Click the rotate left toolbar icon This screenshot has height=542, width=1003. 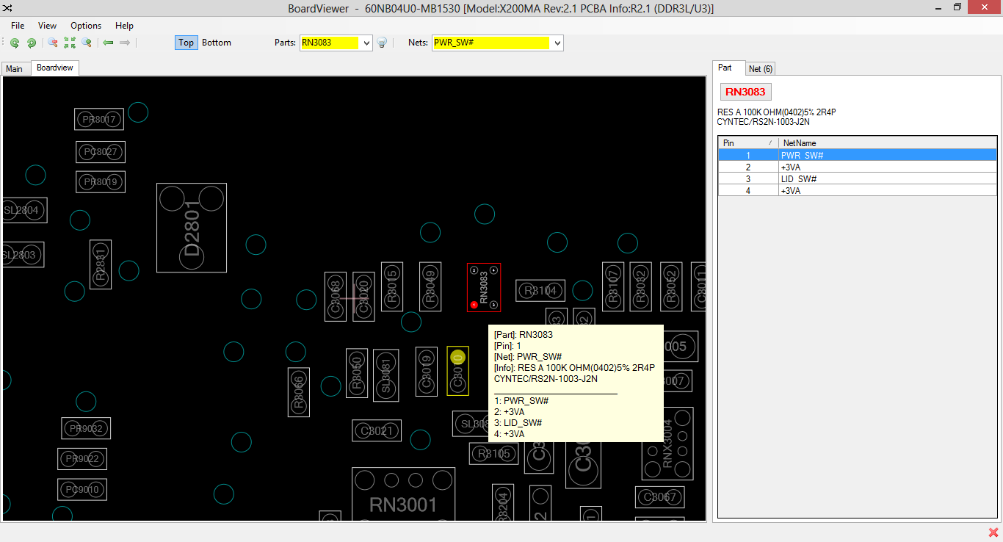15,43
